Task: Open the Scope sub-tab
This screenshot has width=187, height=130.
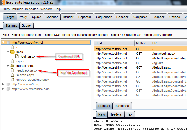Action: pos(26,25)
